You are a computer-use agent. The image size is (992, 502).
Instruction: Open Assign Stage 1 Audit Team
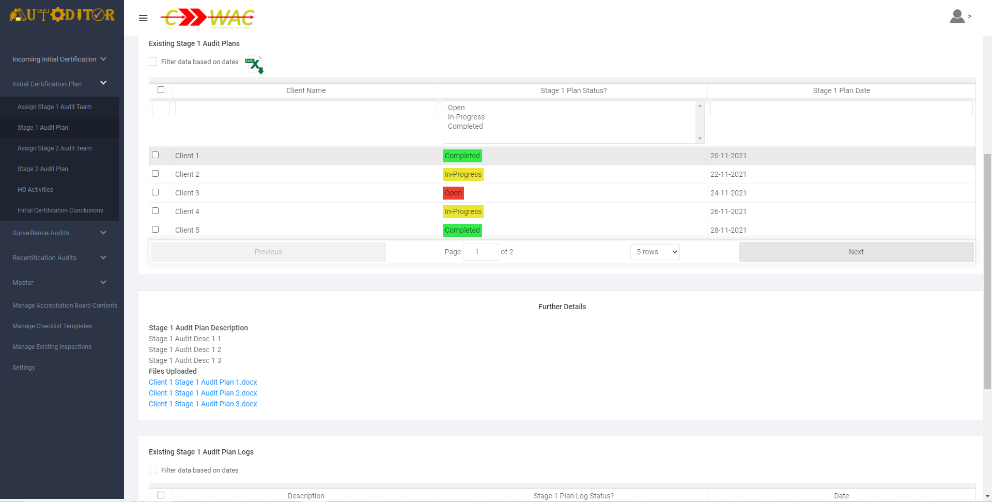(x=54, y=107)
